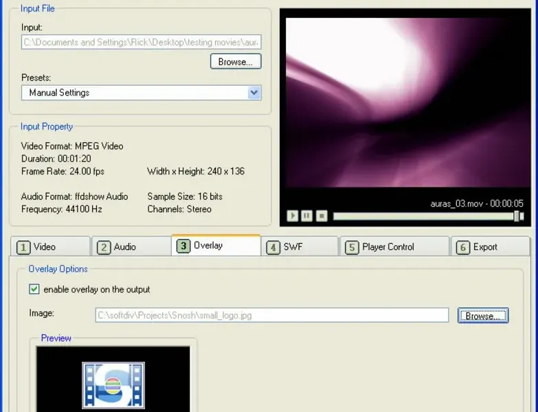Click the overlay logo preview thumbnail
The width and height of the screenshot is (538, 412).
coord(113,385)
